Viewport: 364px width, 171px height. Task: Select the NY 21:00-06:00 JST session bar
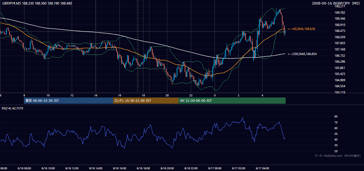click(232, 101)
